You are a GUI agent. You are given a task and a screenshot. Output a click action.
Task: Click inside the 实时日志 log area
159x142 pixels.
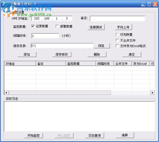(79, 117)
